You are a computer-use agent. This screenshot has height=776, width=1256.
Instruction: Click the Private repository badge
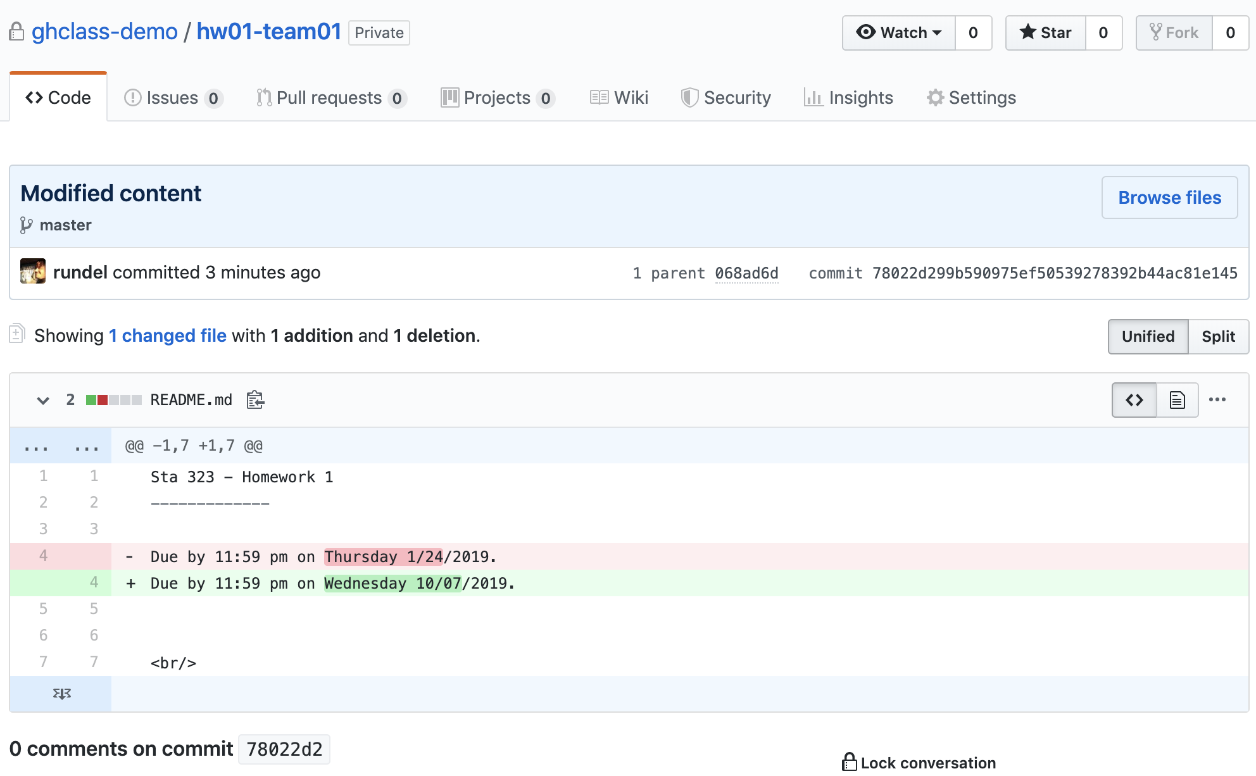pos(379,33)
